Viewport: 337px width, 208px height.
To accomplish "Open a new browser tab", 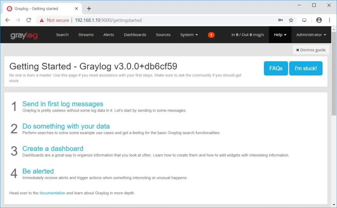I will coord(89,9).
